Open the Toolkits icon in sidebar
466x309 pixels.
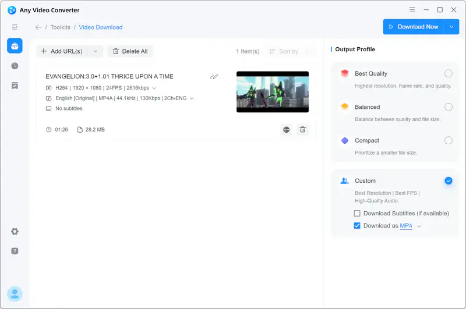click(15, 46)
